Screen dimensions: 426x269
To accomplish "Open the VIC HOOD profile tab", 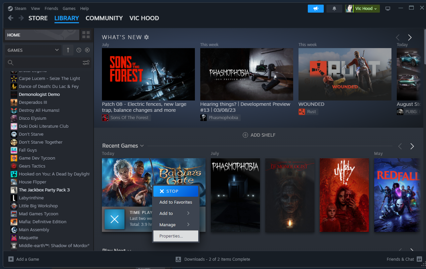I will (144, 18).
